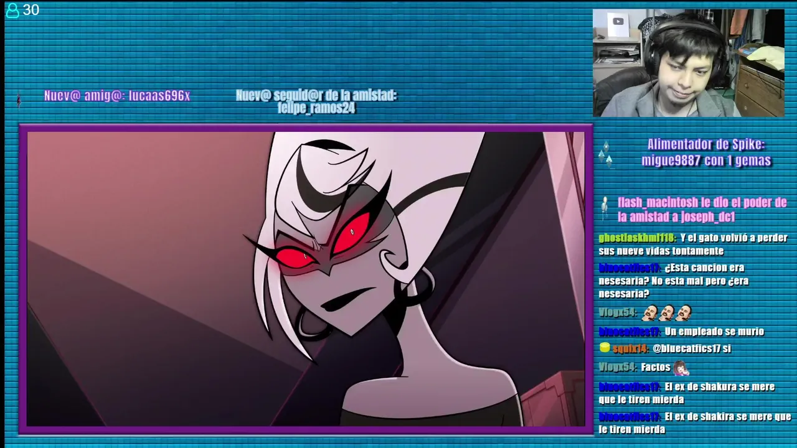
Task: Click the squix14 username in chat
Action: point(630,349)
